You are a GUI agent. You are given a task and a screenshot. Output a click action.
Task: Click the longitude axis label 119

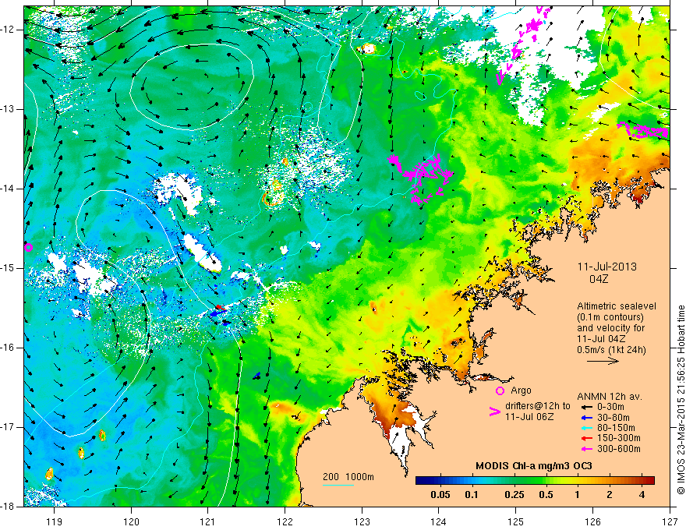click(x=55, y=521)
